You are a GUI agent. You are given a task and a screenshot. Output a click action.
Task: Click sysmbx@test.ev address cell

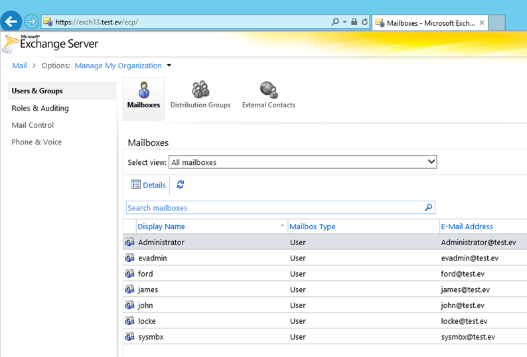tap(468, 337)
